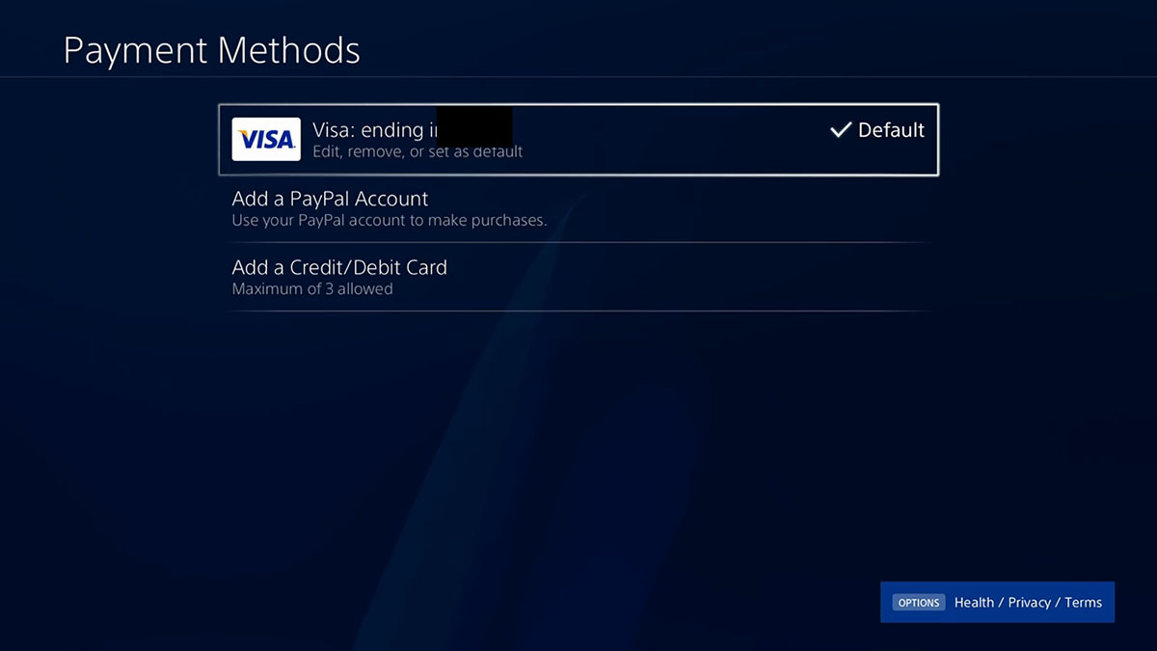Click the Health link in footer
Screen dimensions: 1157x651
click(x=974, y=602)
